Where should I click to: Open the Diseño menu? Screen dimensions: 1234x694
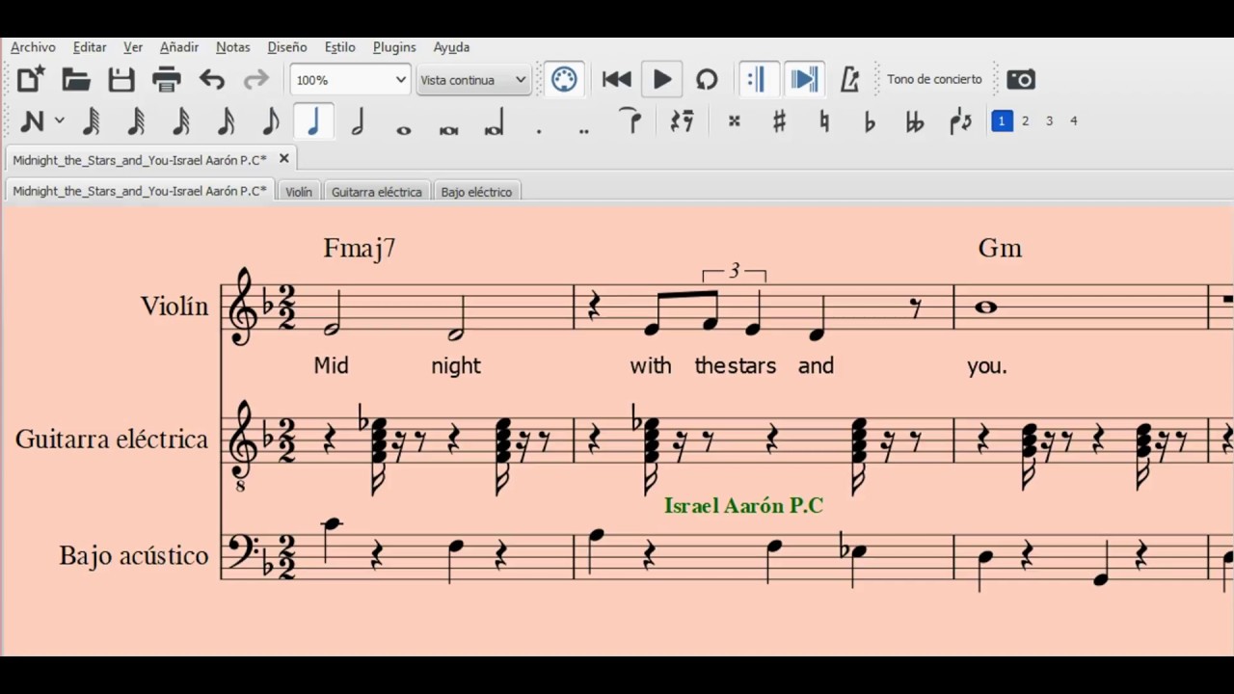287,47
